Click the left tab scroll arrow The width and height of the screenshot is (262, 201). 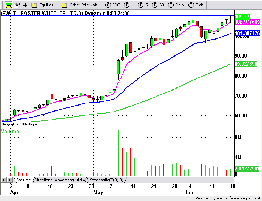point(3,180)
